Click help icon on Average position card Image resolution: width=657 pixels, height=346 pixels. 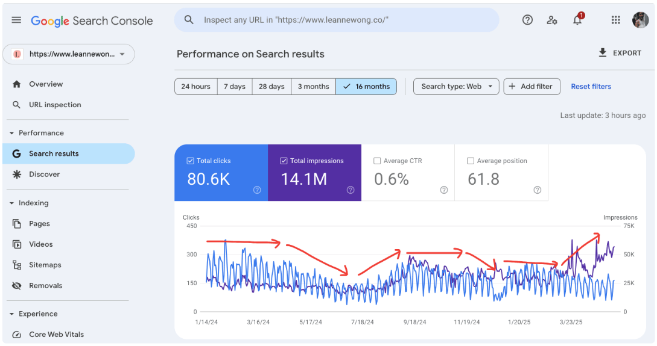(x=538, y=190)
